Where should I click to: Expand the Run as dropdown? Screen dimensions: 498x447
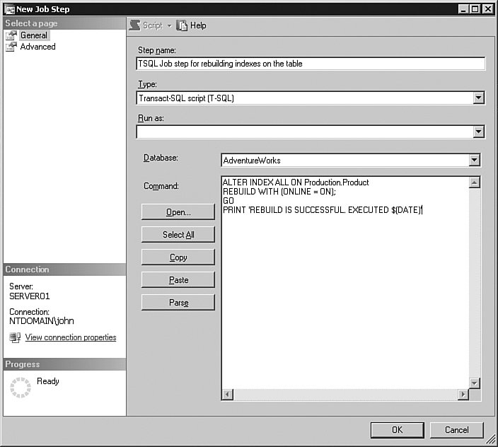[x=478, y=132]
